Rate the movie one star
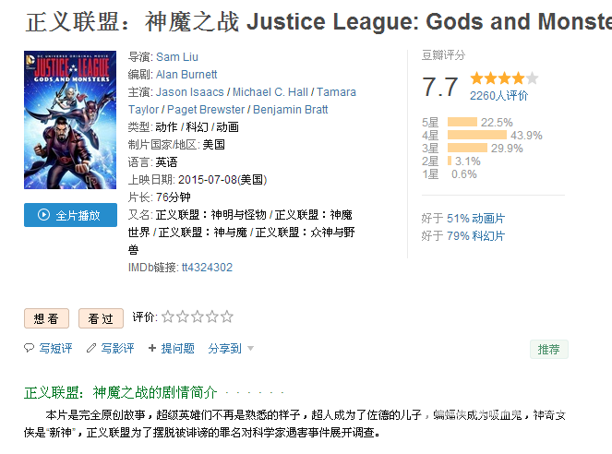612x454 pixels. [x=168, y=317]
